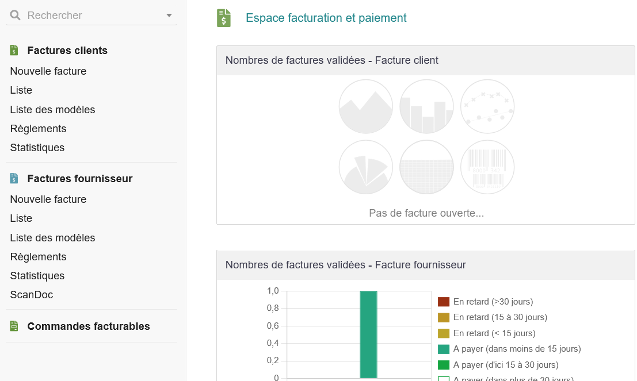The height and width of the screenshot is (381, 637).
Task: Click the Espace facturation header dollar icon
Action: coord(224,18)
